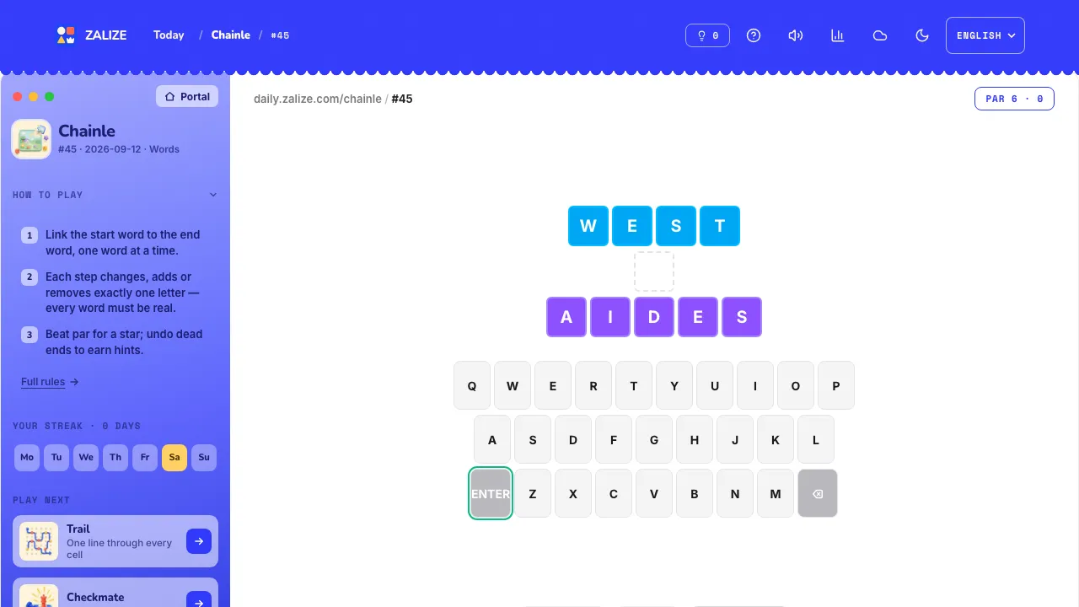Select the We day in streak
Image resolution: width=1079 pixels, height=607 pixels.
click(86, 458)
